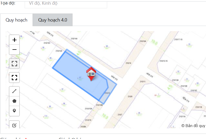This screenshot has width=206, height=139.
Task: Select the place marker pin tool
Action: [14, 111]
